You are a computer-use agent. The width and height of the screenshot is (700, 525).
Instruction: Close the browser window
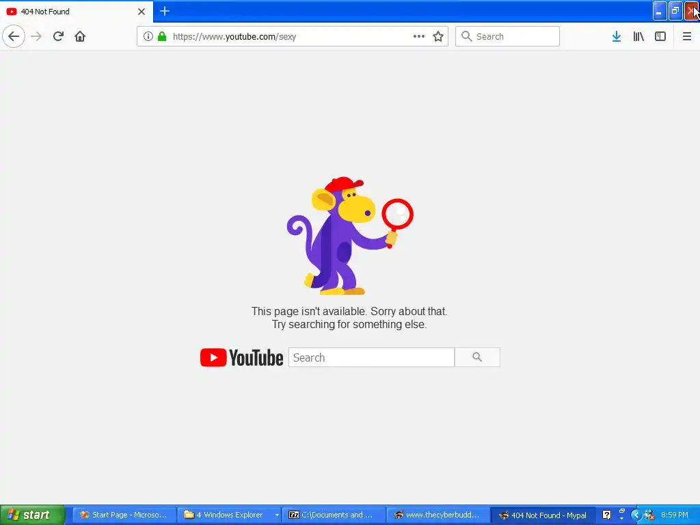coord(692,11)
